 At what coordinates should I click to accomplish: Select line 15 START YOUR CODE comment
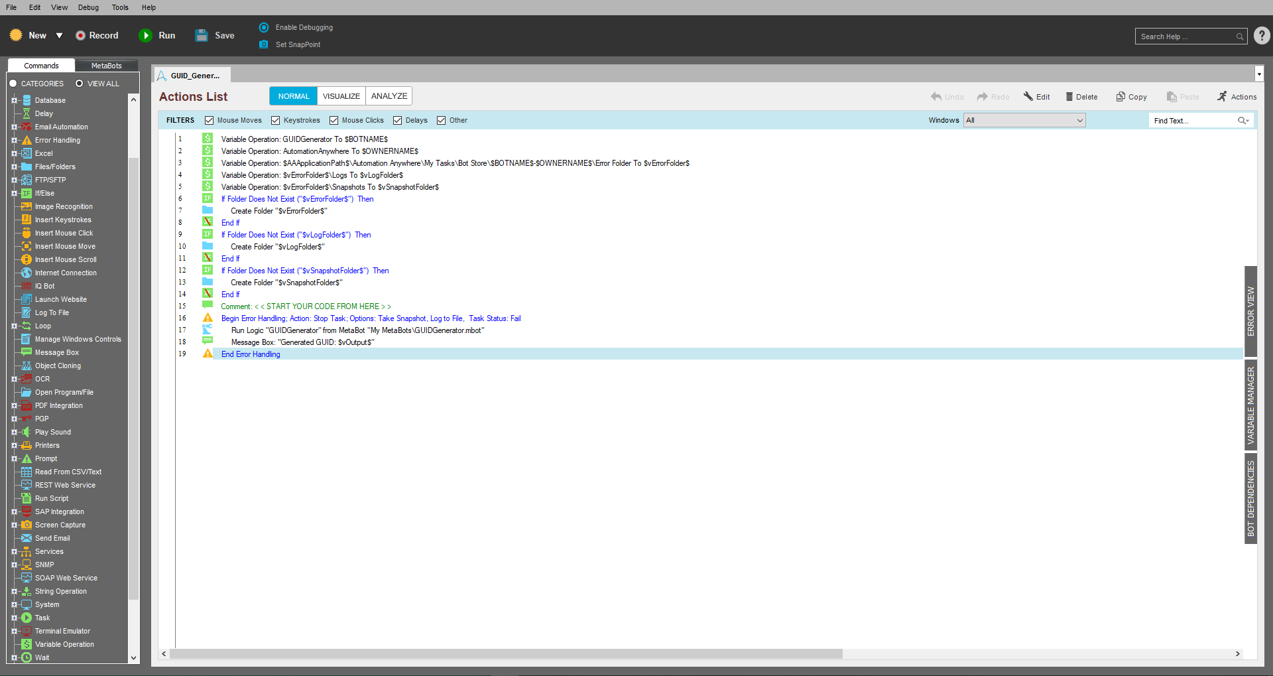709,306
